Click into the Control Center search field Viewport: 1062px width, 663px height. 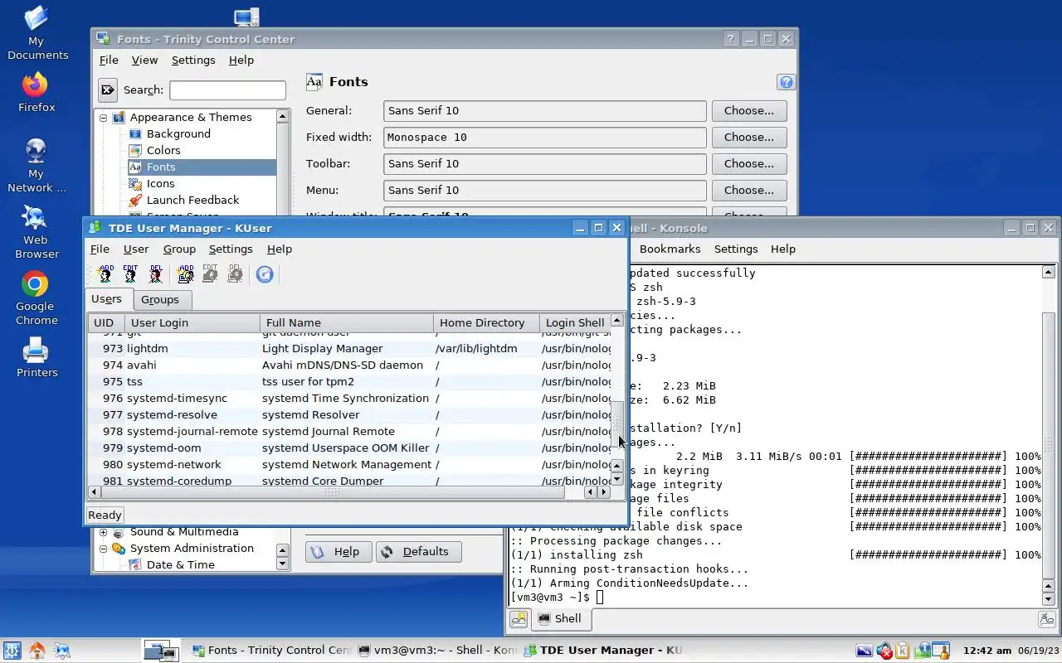point(227,90)
